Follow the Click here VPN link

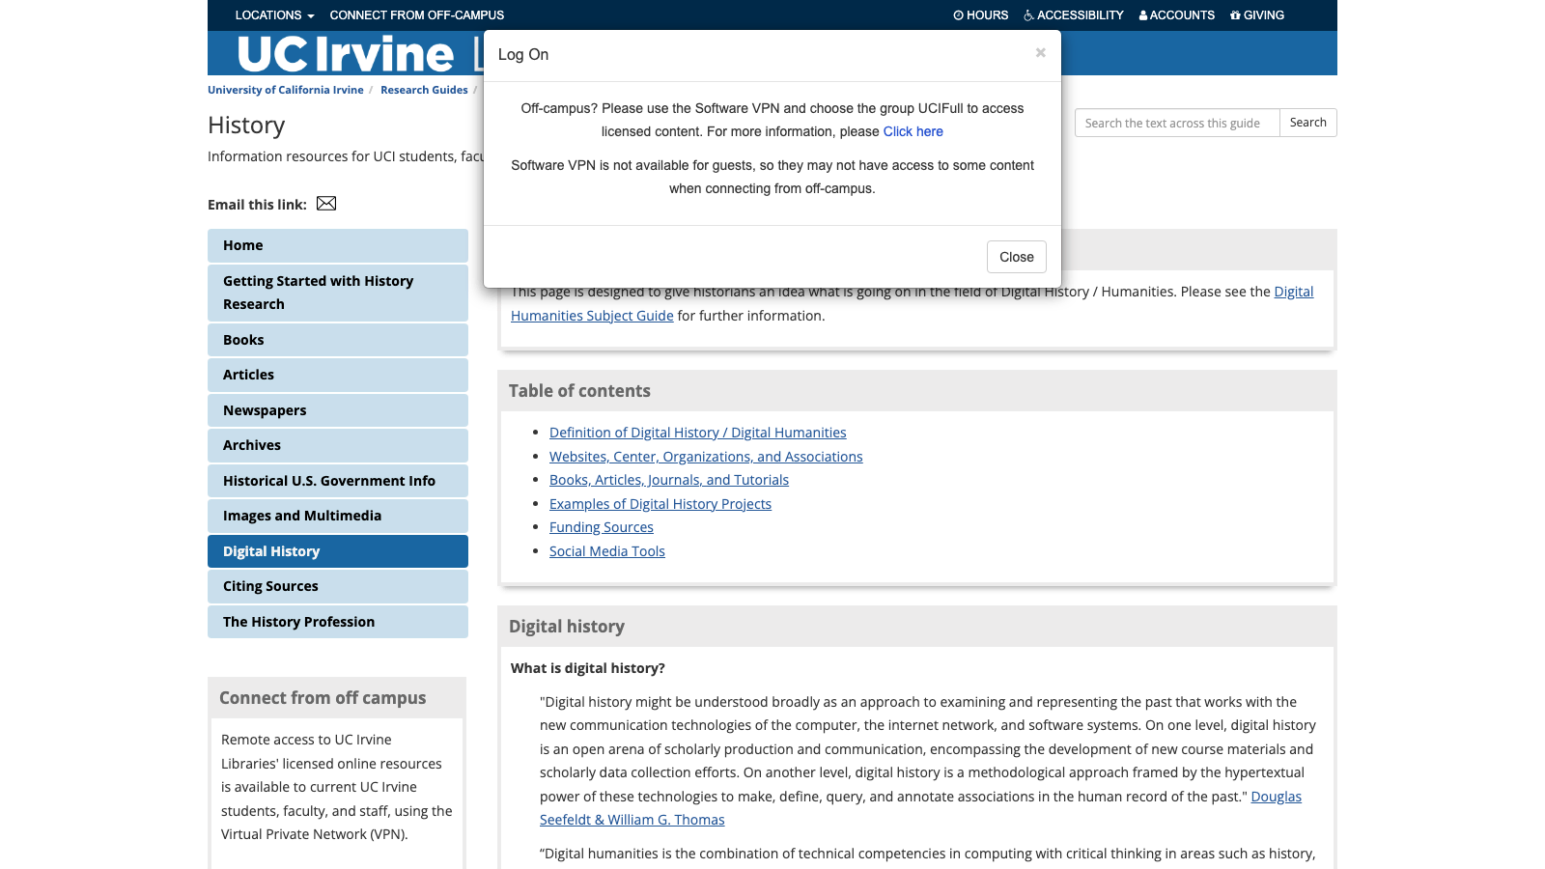tap(913, 131)
